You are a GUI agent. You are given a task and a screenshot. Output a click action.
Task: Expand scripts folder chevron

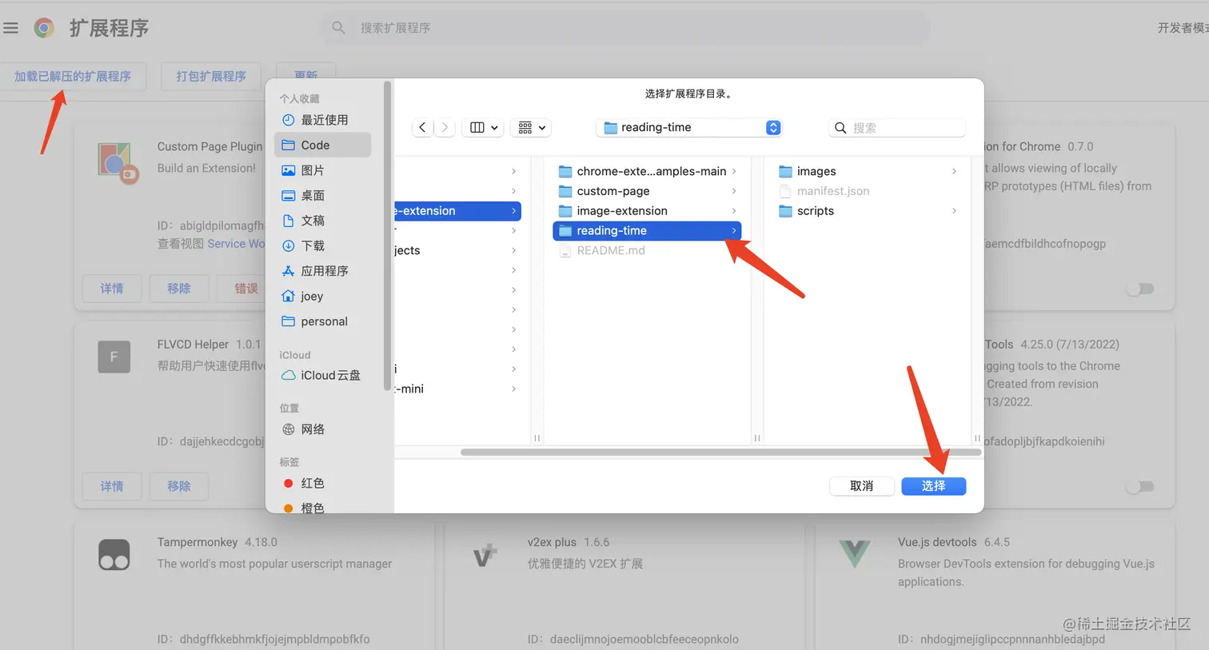tap(954, 211)
